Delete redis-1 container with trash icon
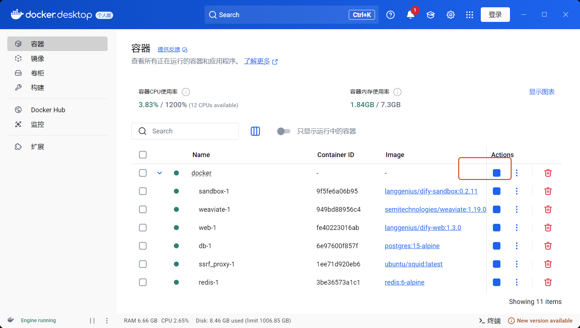580x328 pixels. tap(548, 282)
